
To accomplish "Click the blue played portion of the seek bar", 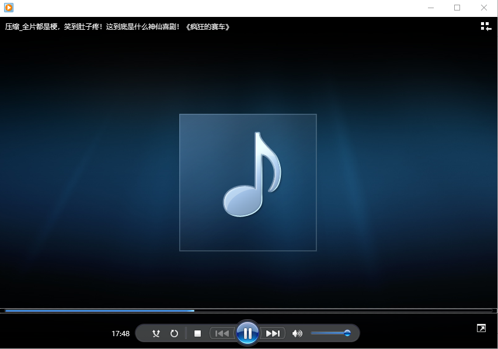I will tap(99, 310).
